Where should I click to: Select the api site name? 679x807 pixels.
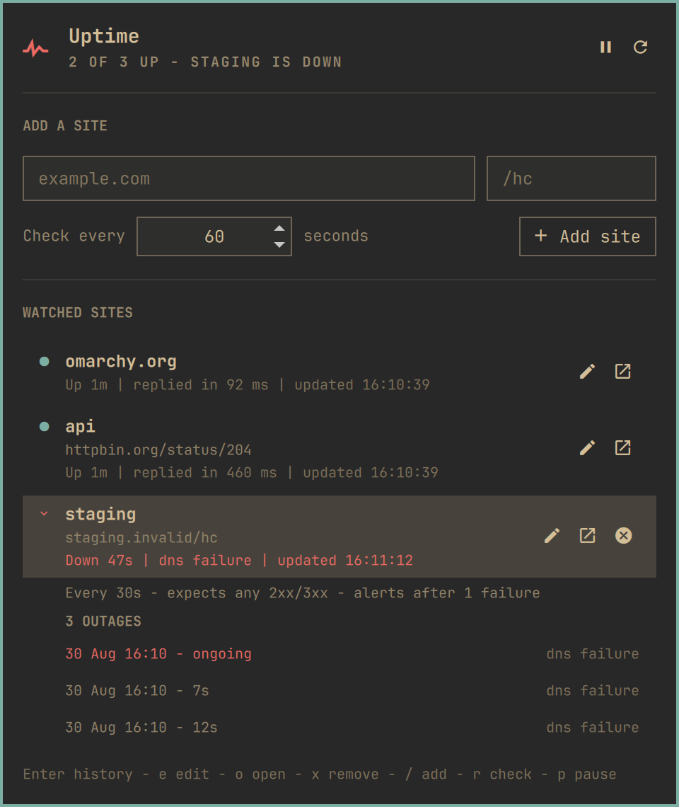pos(80,427)
